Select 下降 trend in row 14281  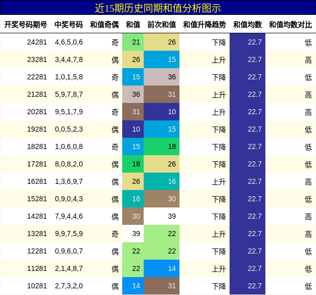[219, 216]
